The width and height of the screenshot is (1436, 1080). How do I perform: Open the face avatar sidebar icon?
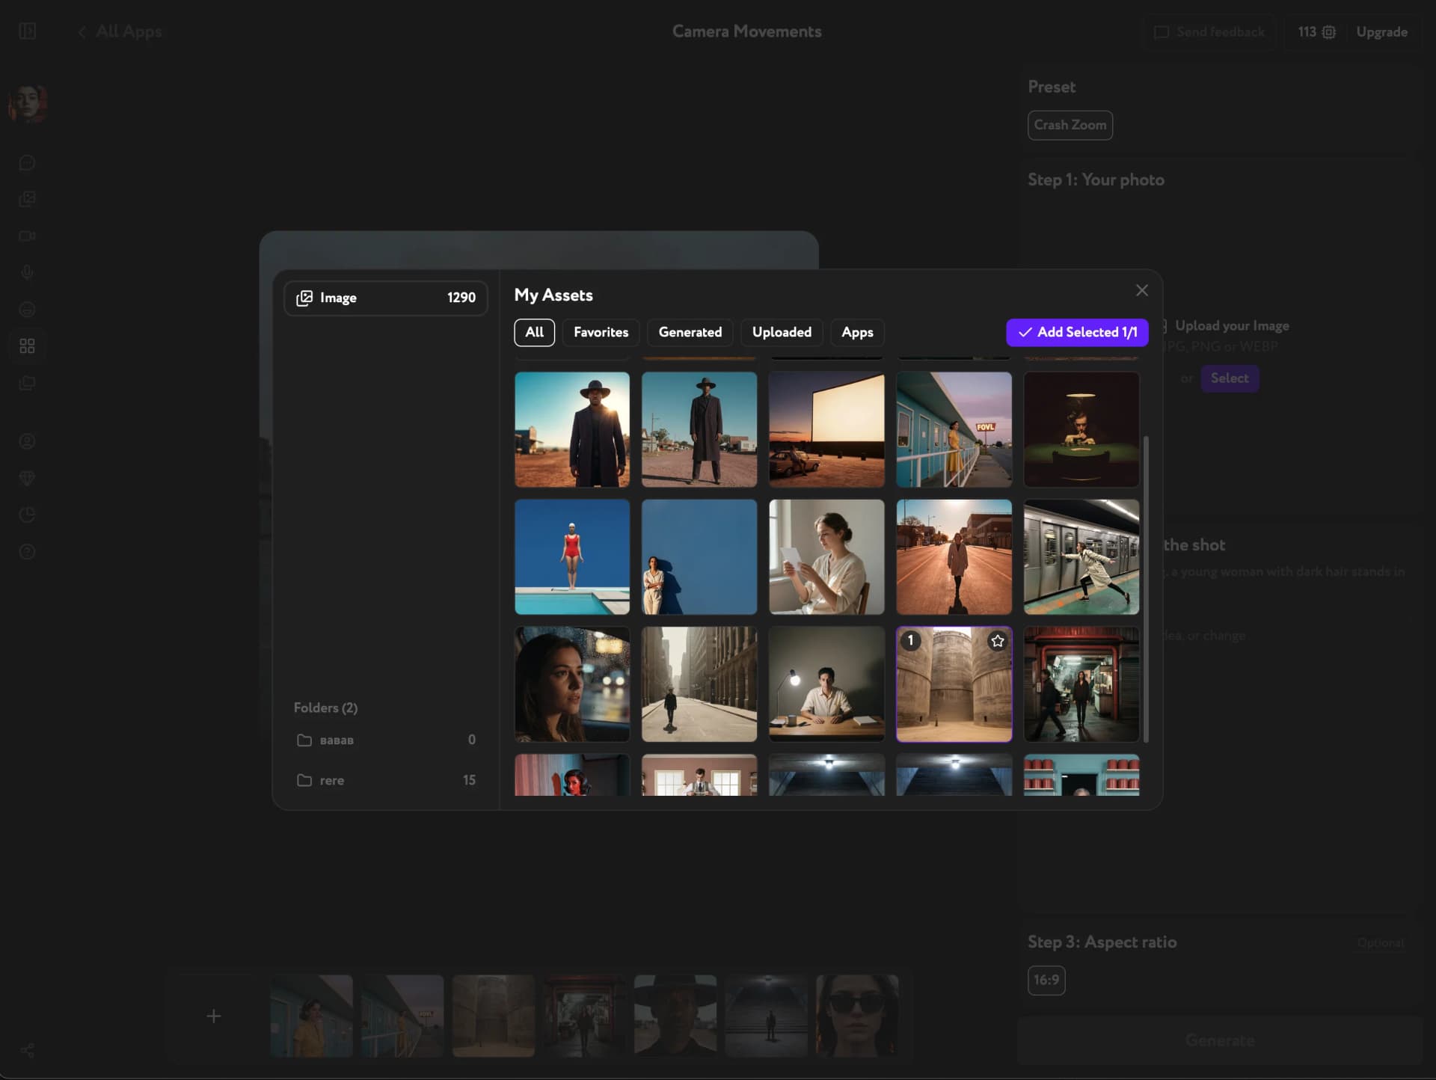point(28,309)
